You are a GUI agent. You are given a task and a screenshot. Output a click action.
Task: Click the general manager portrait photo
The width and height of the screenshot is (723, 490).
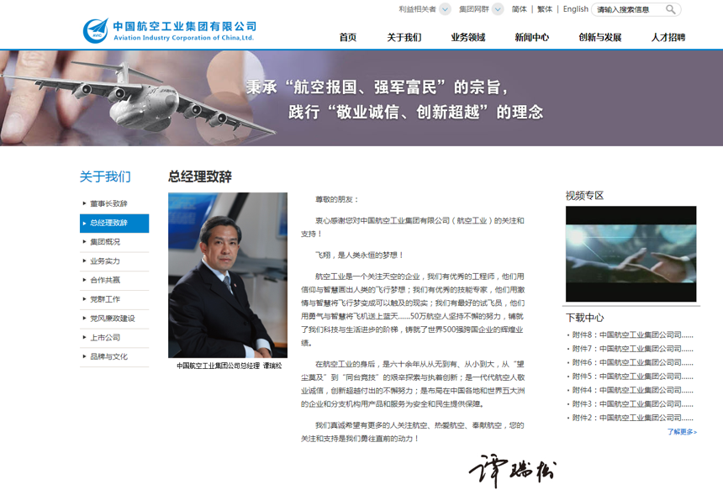228,275
